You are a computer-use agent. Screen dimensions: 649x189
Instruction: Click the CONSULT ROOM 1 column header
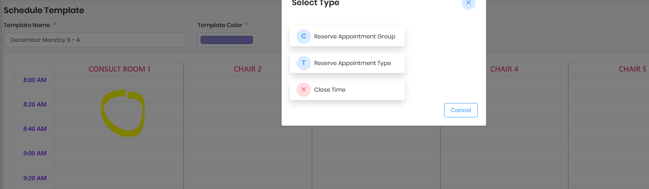pos(120,69)
